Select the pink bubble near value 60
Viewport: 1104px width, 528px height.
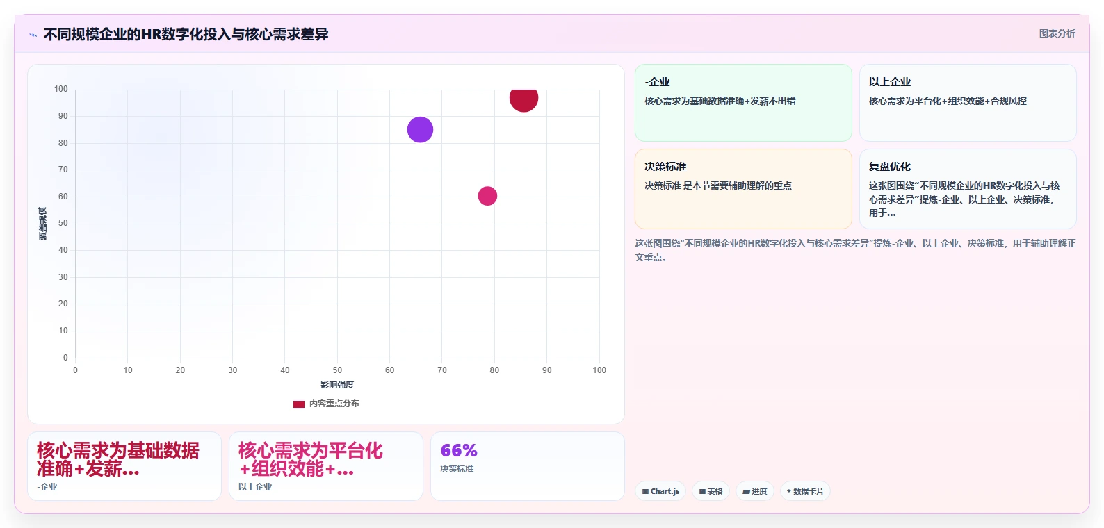pyautogui.click(x=487, y=196)
